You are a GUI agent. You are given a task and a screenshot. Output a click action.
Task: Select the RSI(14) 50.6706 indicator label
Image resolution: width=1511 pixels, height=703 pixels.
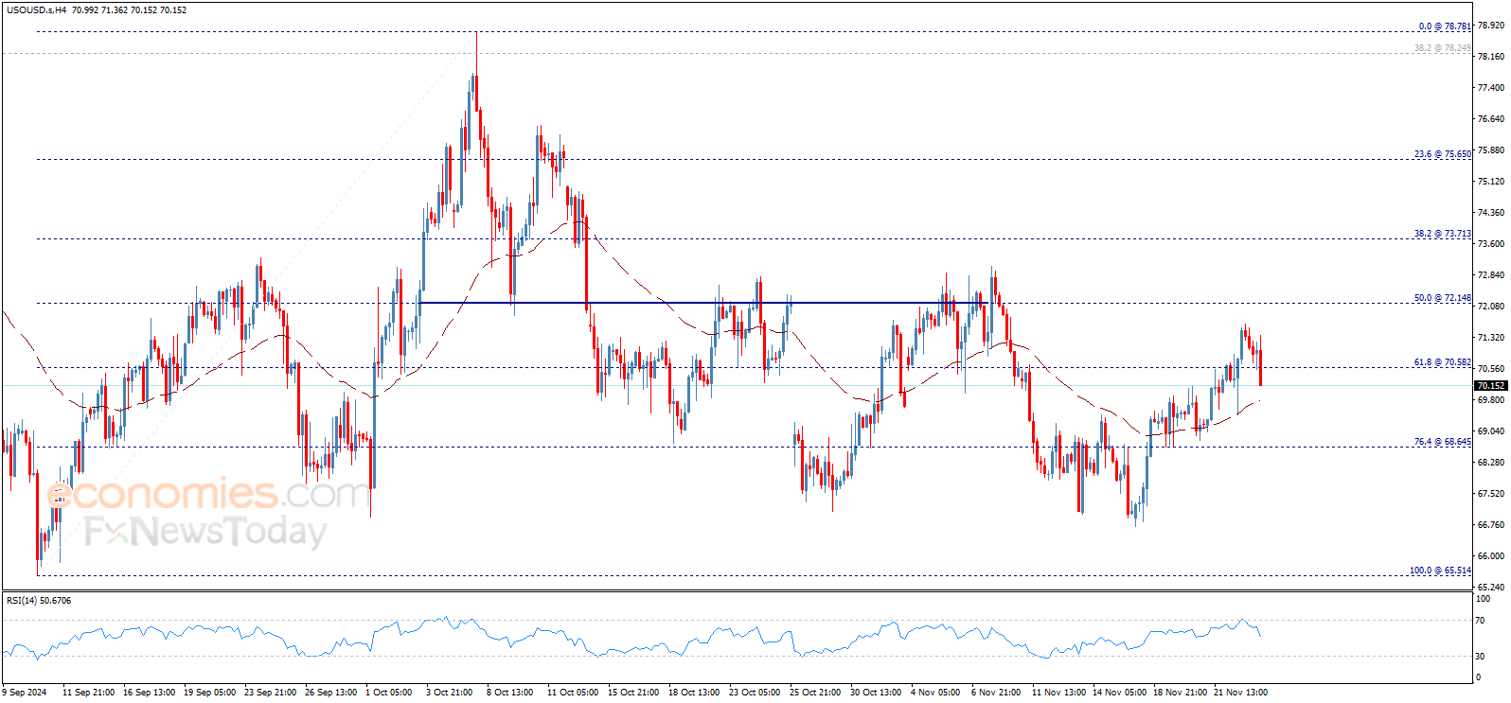[39, 601]
